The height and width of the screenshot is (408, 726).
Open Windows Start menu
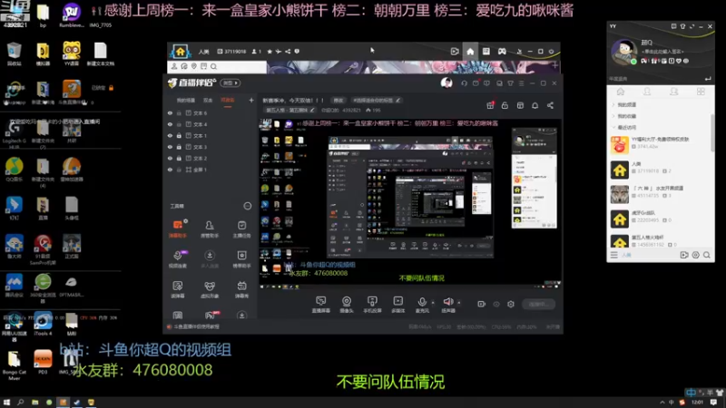pos(6,403)
